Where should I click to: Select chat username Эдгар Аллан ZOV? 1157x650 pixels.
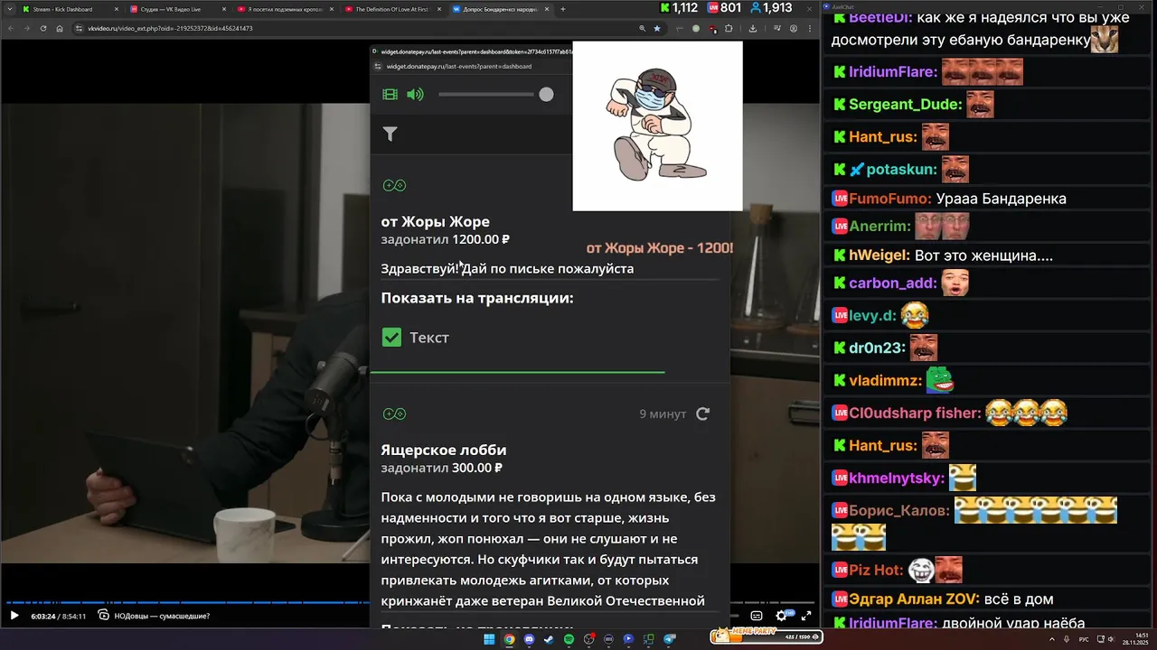pos(915,599)
